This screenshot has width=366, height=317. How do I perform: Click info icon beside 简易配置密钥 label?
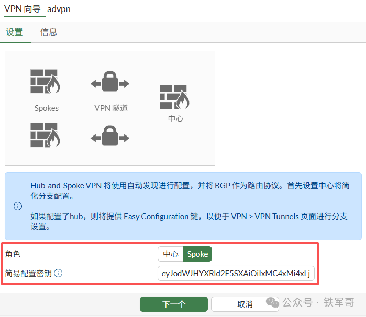(58, 273)
